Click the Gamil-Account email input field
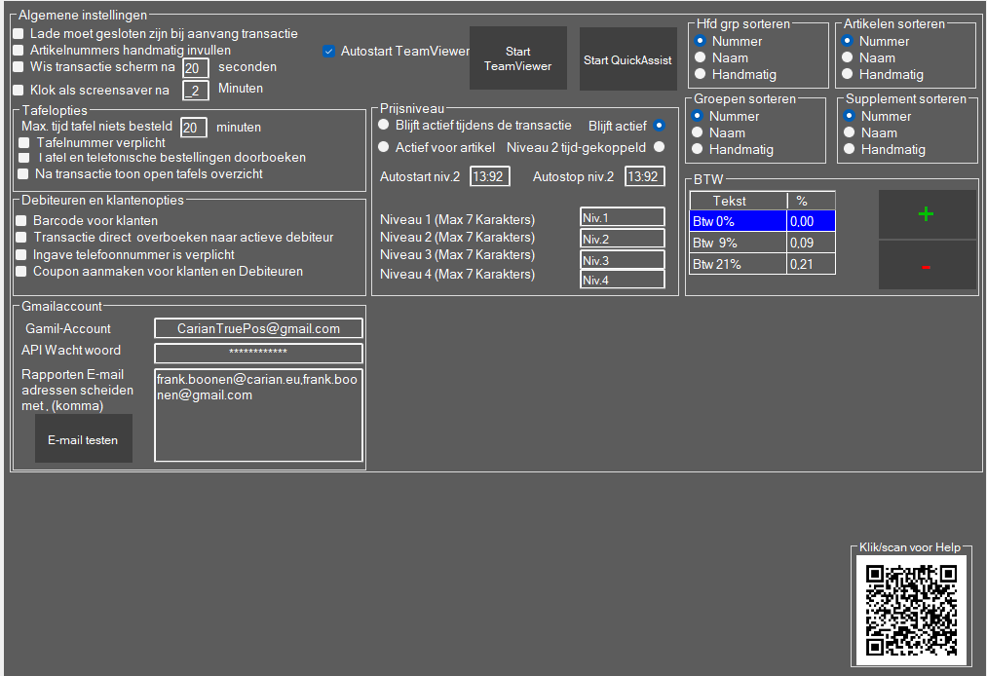Screen dimensions: 987x676 tap(258, 329)
